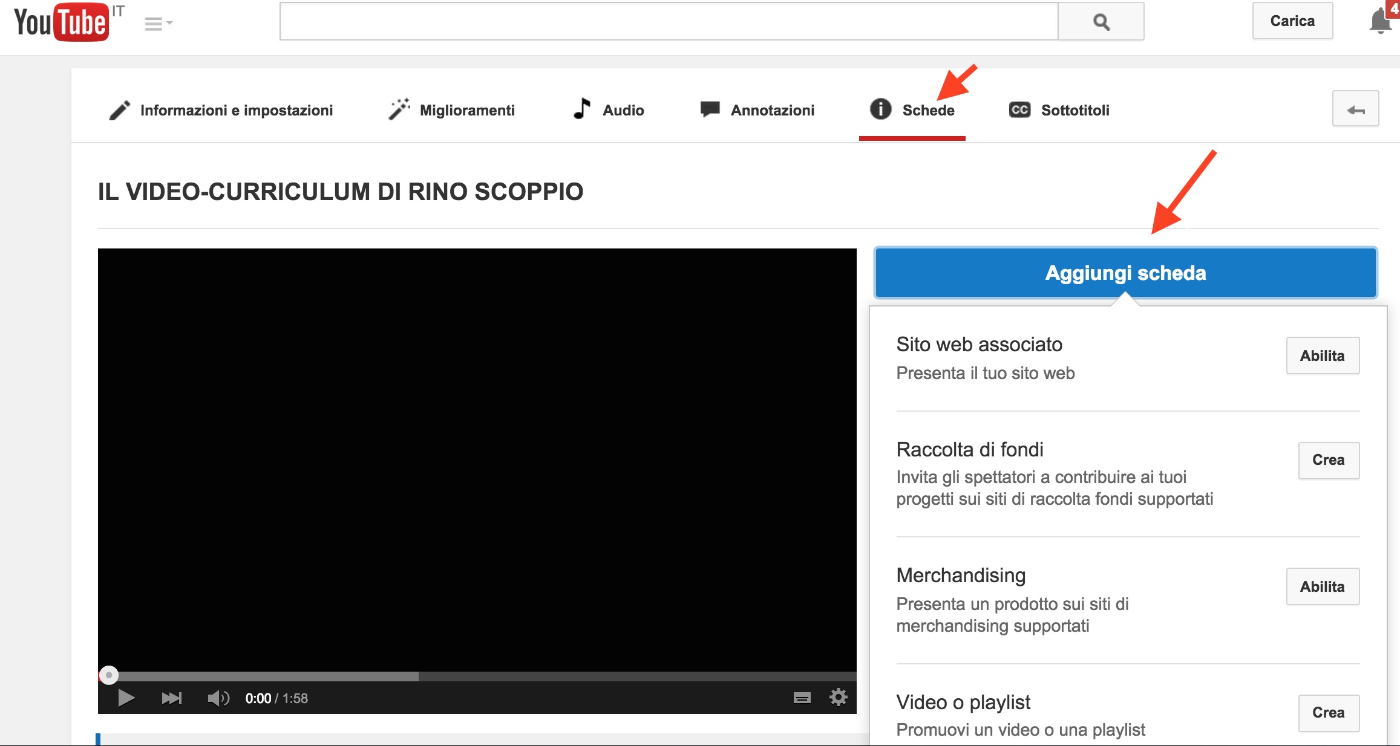Focus the YouTube search field

click(669, 22)
